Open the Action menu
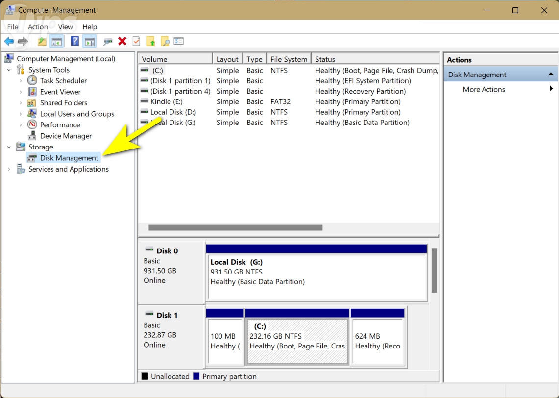This screenshot has width=559, height=398. [38, 27]
